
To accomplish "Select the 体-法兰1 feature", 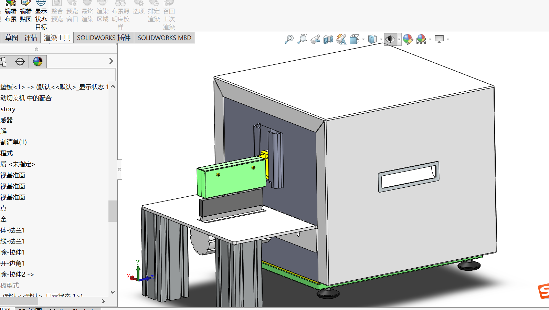I will pyautogui.click(x=13, y=230).
